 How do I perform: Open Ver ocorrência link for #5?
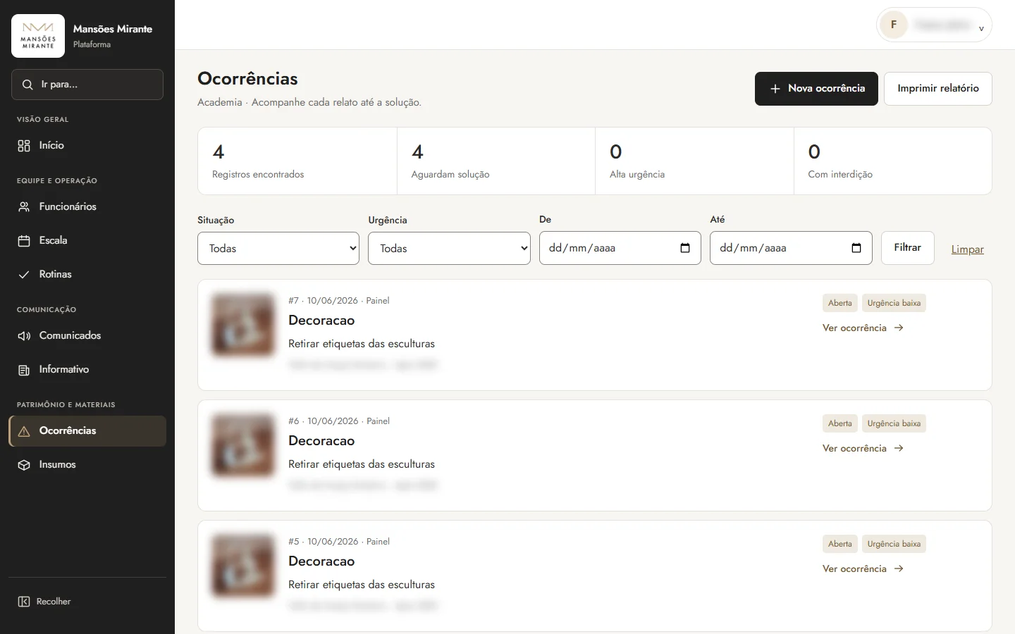coord(863,568)
